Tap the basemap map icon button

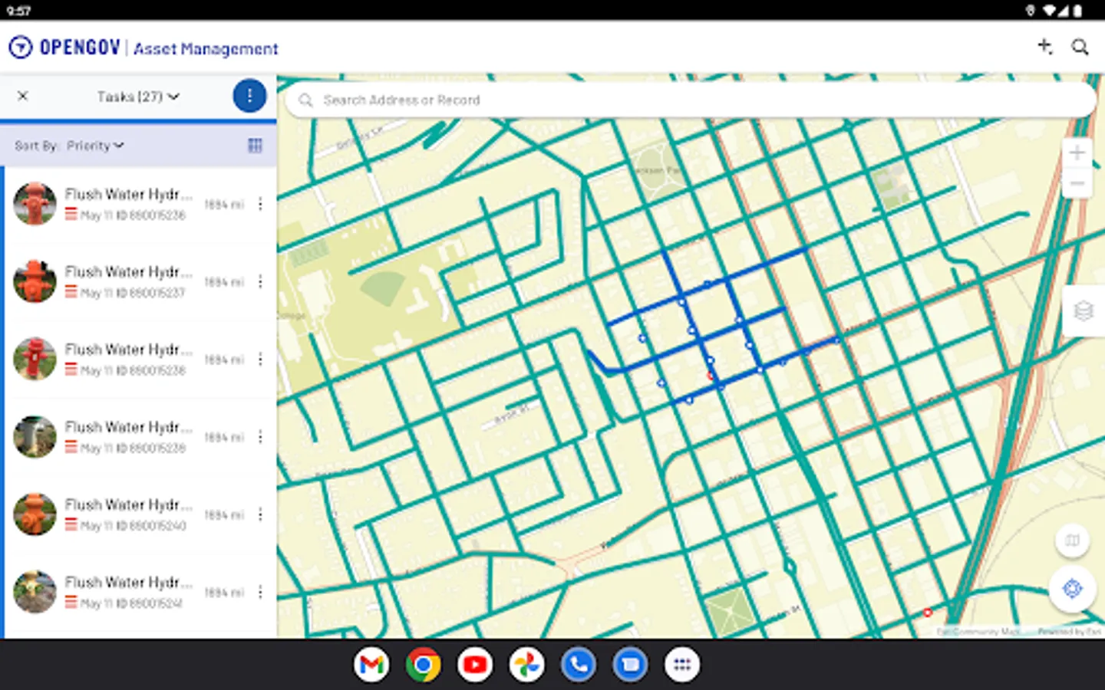coord(1072,540)
